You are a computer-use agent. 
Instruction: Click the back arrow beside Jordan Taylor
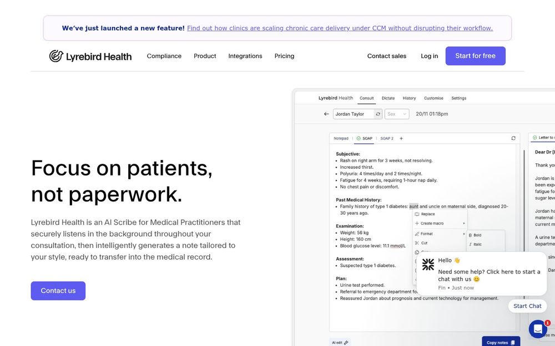point(326,114)
